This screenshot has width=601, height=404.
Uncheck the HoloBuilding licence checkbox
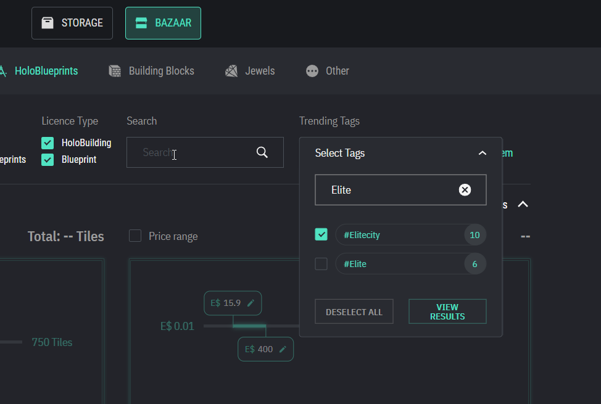tap(48, 143)
